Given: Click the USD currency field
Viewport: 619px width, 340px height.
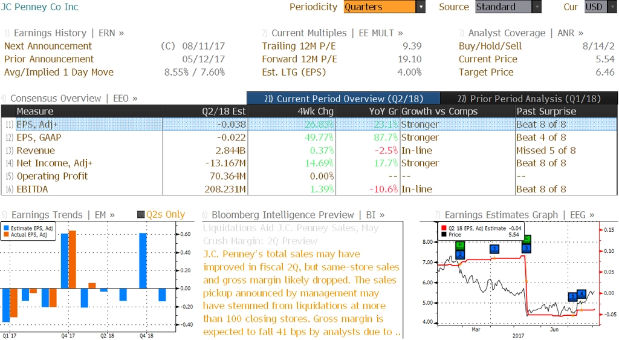Looking at the screenshot, I should click(x=595, y=7).
